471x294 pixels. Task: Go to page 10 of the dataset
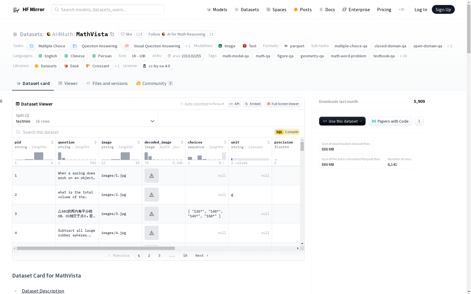coord(185,255)
